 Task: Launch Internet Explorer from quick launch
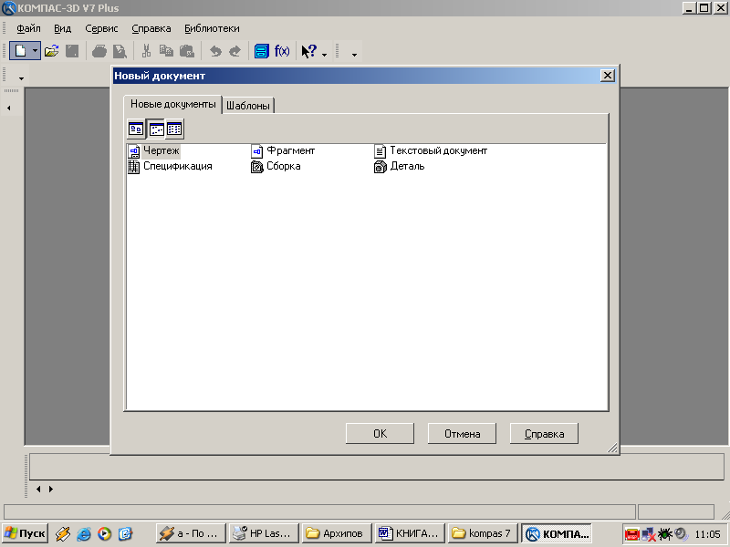tap(84, 533)
